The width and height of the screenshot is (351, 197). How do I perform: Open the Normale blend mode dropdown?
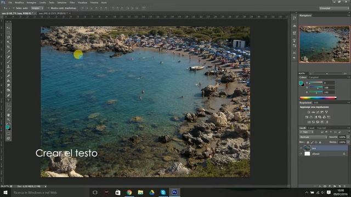pos(313,137)
